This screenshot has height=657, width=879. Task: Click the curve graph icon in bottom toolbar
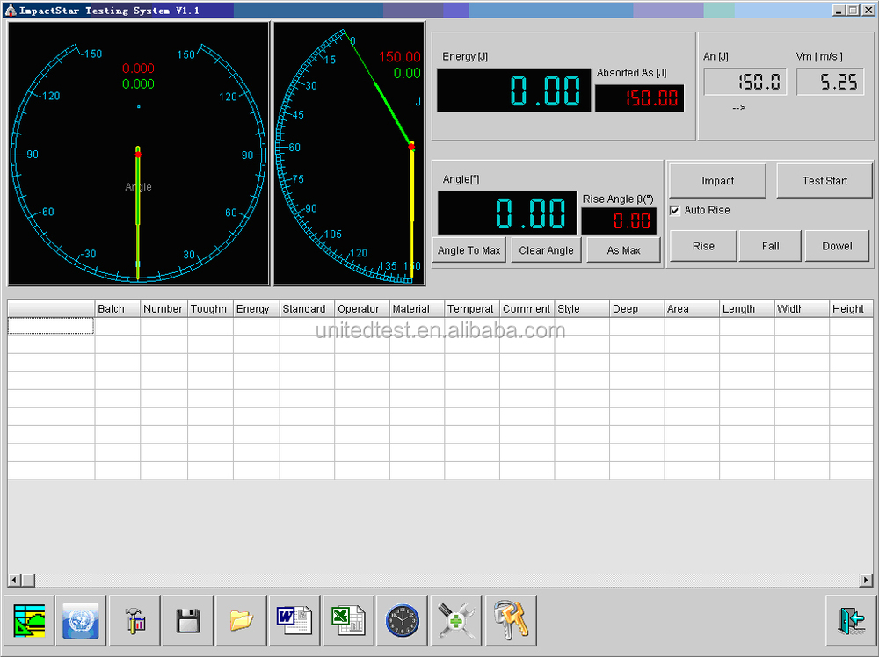pyautogui.click(x=30, y=620)
